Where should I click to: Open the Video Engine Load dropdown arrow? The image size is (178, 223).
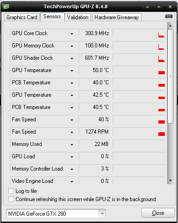(x=72, y=182)
